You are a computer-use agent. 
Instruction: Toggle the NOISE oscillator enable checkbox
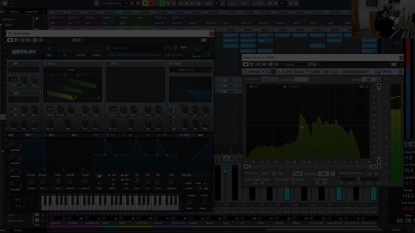pyautogui.click(x=10, y=93)
